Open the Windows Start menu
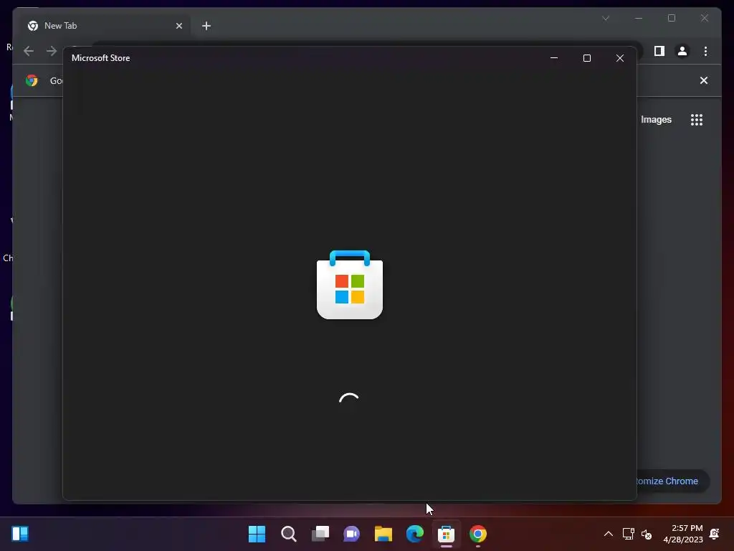Viewport: 734px width, 551px height. [257, 534]
